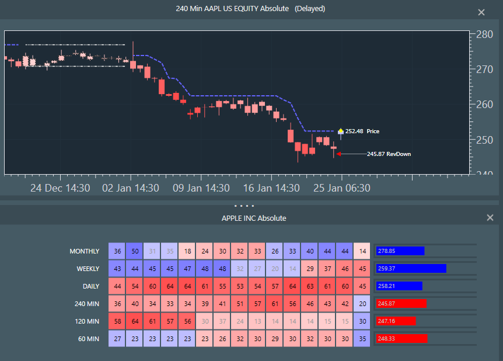
Task: Select the DAILY cell showing 57
Action: 275,286
